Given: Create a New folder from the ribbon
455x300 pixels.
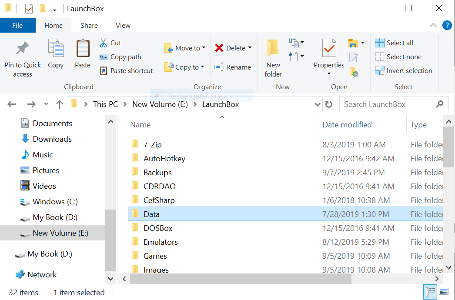Looking at the screenshot, I should 273,59.
